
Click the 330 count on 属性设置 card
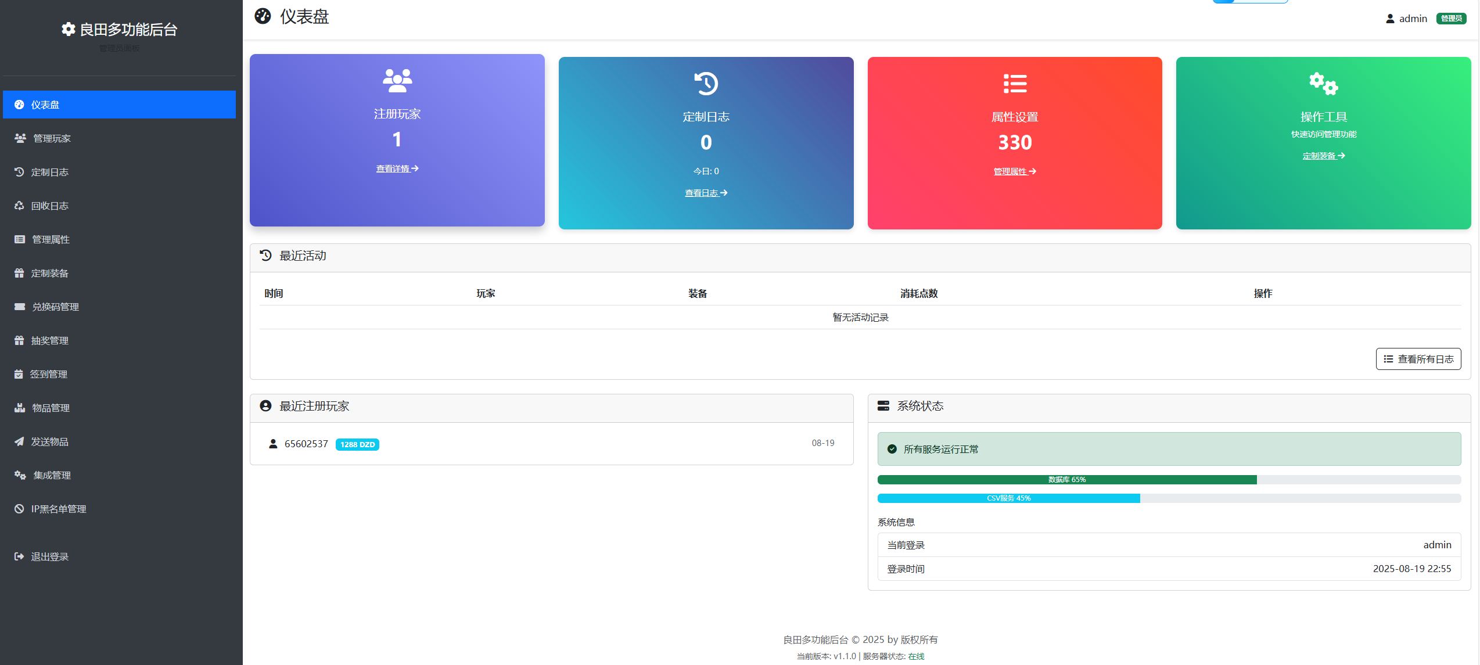point(1015,142)
